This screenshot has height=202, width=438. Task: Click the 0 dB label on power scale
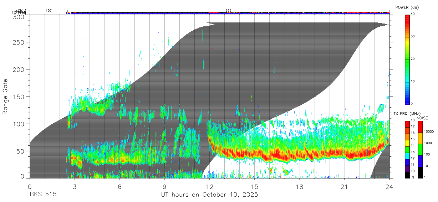[413, 104]
